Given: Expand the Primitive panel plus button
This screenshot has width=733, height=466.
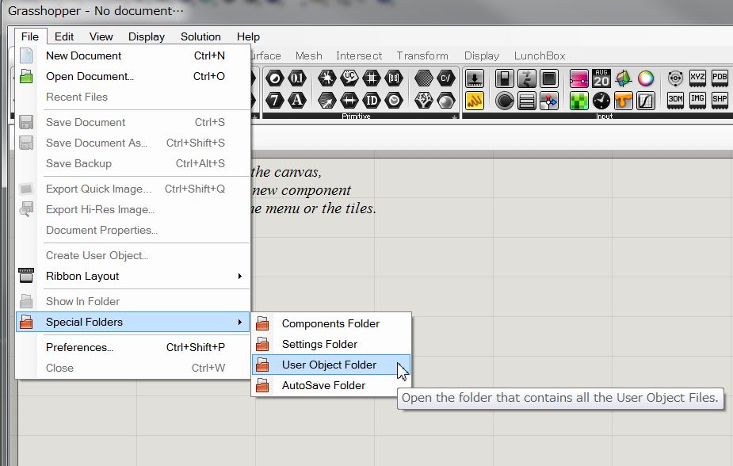Looking at the screenshot, I should coord(454,116).
